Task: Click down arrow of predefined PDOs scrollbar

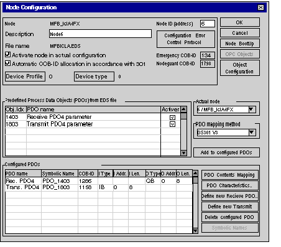Action: (x=183, y=153)
